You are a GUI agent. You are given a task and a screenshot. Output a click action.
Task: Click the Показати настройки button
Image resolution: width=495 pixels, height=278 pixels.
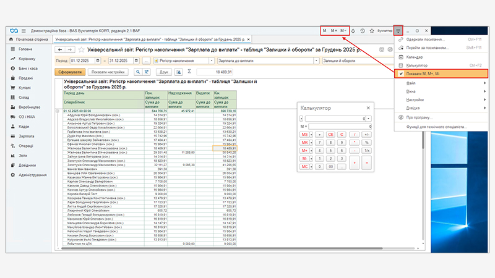(108, 72)
